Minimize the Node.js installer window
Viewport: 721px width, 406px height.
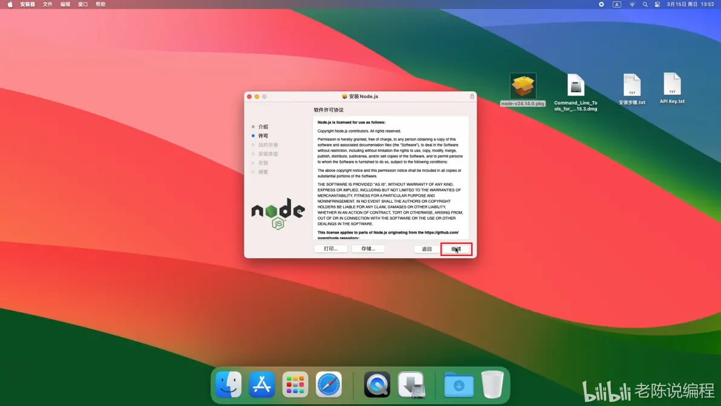(x=256, y=97)
